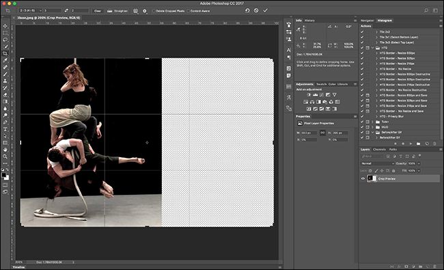Open the History panel tab
This screenshot has width=444, height=270.
click(309, 21)
